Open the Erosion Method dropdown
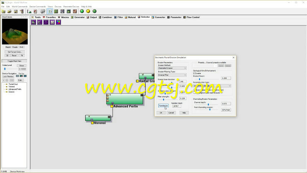This screenshot has width=307, height=173. click(172, 68)
